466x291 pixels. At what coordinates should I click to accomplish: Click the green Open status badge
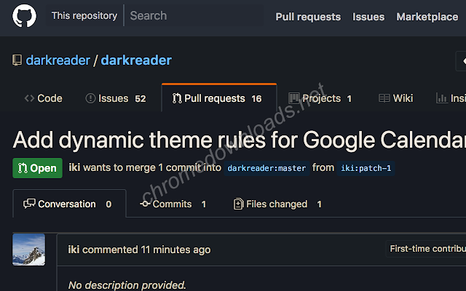click(37, 168)
